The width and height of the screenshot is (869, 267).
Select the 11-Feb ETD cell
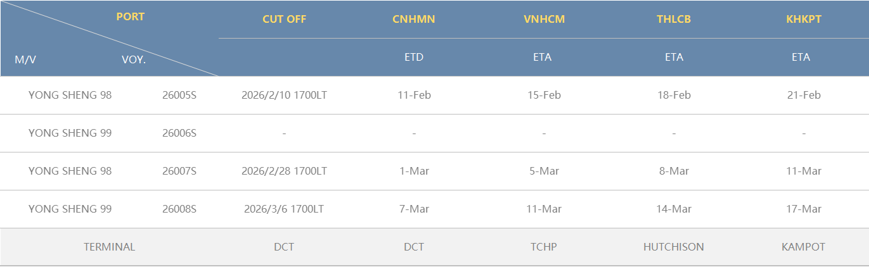pyautogui.click(x=414, y=96)
